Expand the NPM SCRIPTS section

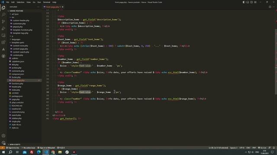(15, 145)
